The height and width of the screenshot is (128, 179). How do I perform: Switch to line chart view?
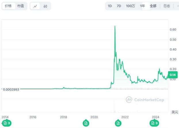(x=35, y=6)
